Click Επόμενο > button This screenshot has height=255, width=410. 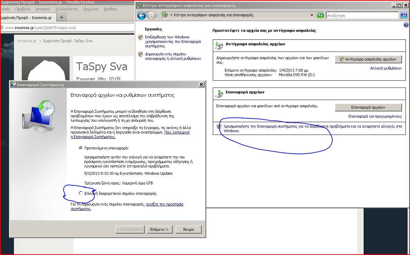pos(159,229)
